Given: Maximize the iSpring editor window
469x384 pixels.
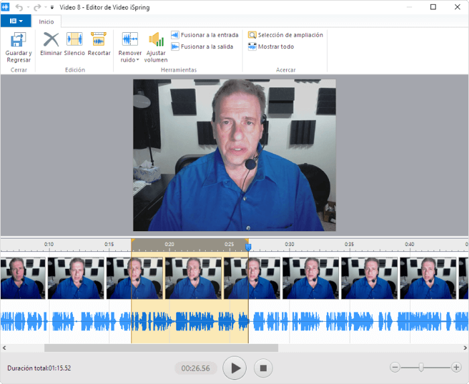Looking at the screenshot, I should tap(433, 7).
